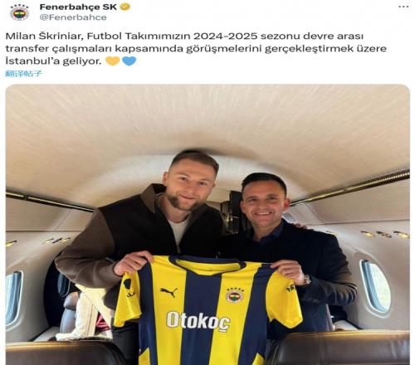
Task: Click the Puma logo on the jersey
Action: coord(168,292)
